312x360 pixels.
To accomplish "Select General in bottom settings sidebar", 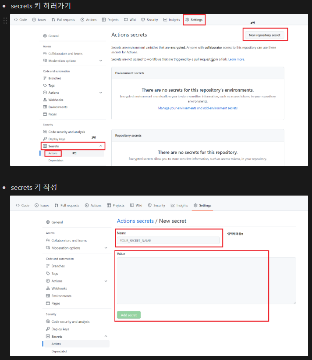I will tap(54, 222).
